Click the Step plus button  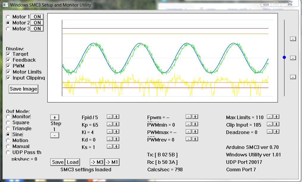coord(55,117)
